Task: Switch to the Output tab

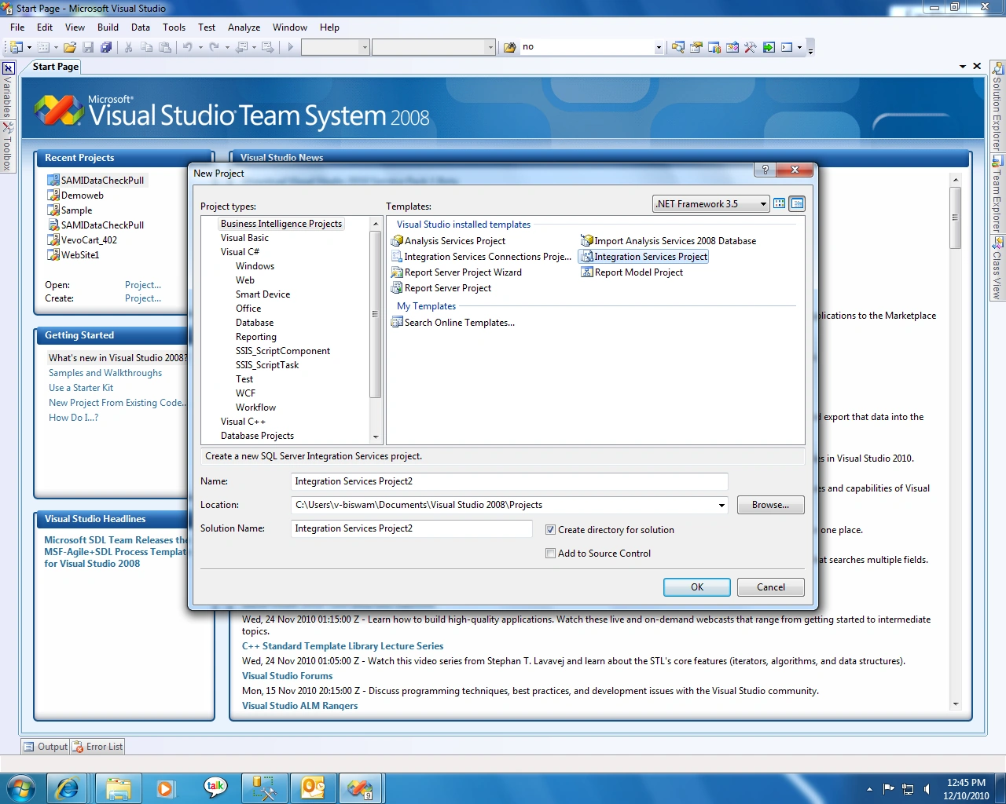Action: [x=46, y=747]
